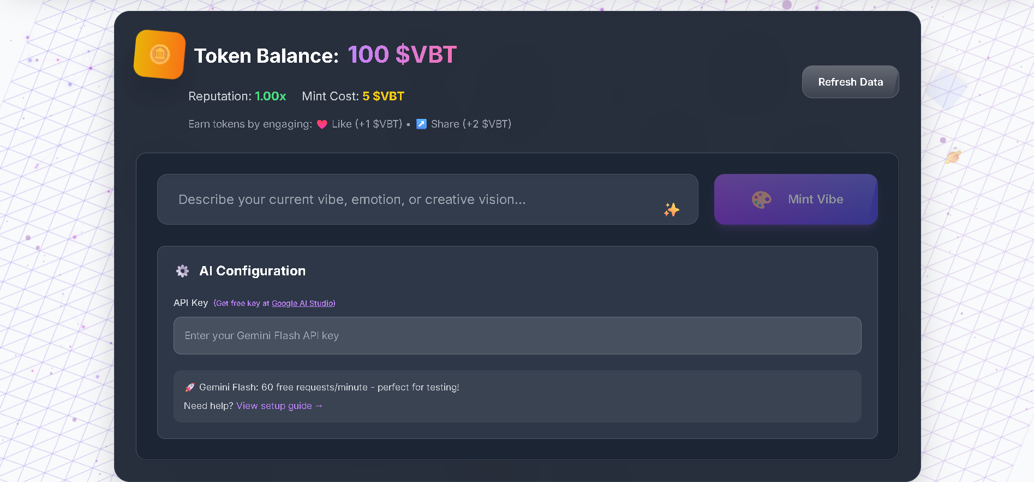
Task: Open the Google AI Studio link
Action: coord(303,303)
